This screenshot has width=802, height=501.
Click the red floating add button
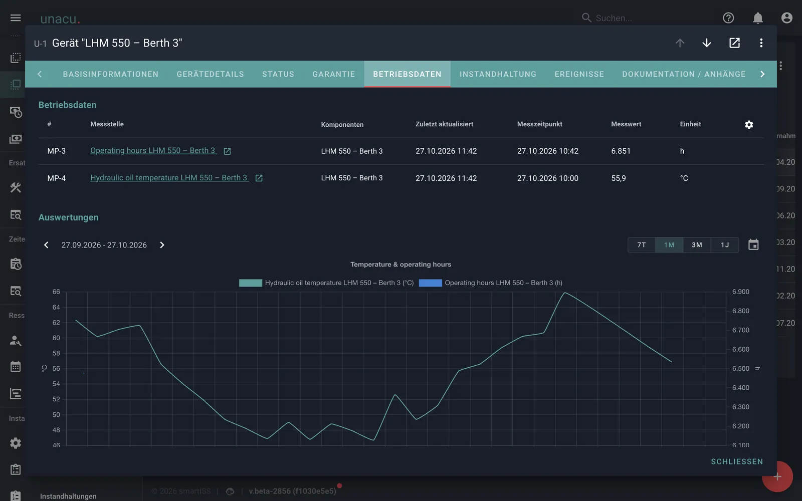click(777, 476)
